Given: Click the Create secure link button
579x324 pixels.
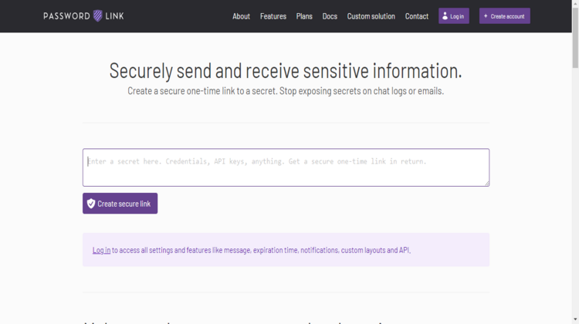Looking at the screenshot, I should (120, 204).
